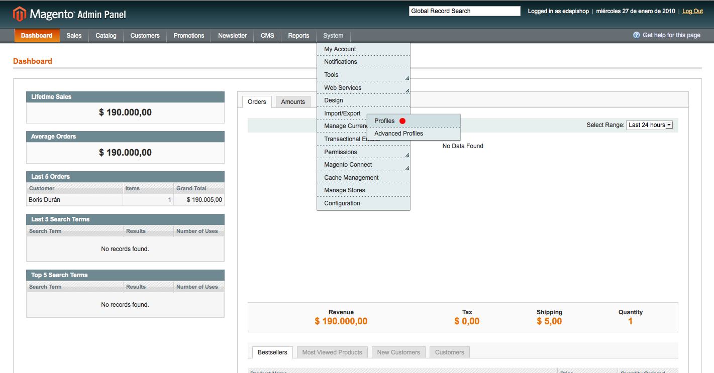The width and height of the screenshot is (714, 373).
Task: Expand the Tools submenu arrow
Action: (407, 78)
